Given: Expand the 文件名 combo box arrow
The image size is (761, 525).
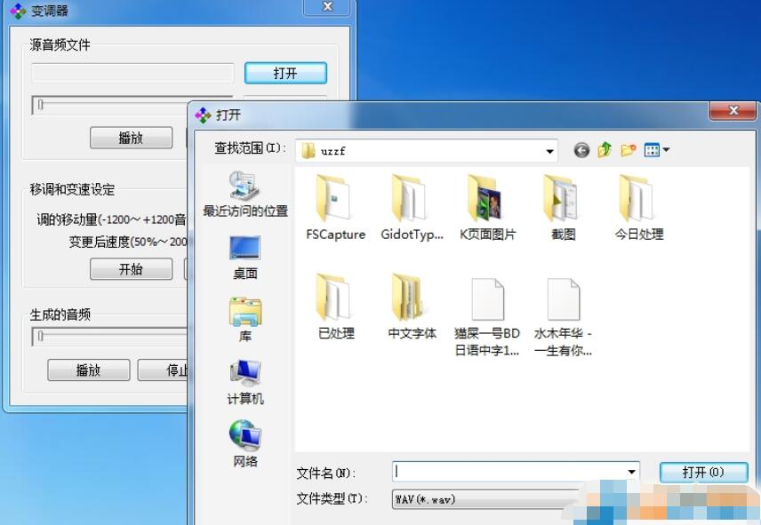Looking at the screenshot, I should pos(632,473).
